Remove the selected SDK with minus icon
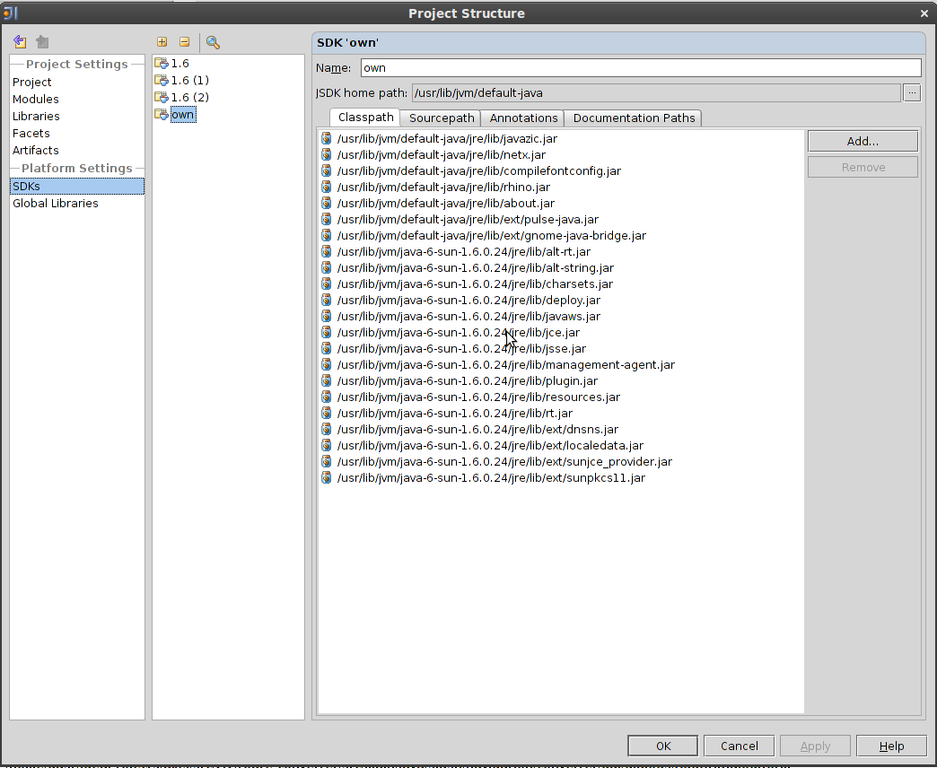The height and width of the screenshot is (768, 937). (184, 42)
